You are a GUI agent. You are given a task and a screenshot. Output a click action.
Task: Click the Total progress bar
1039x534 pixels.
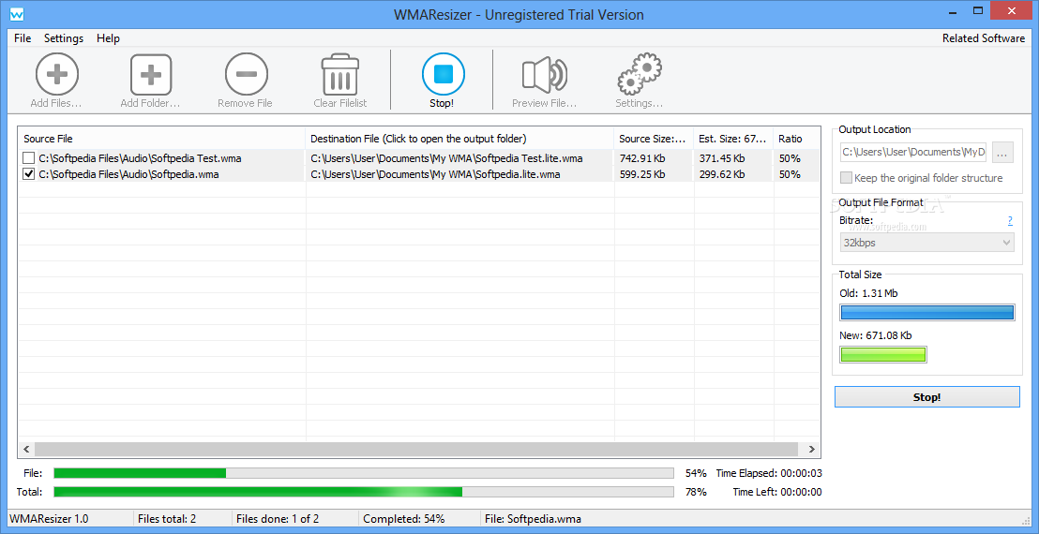tap(364, 492)
